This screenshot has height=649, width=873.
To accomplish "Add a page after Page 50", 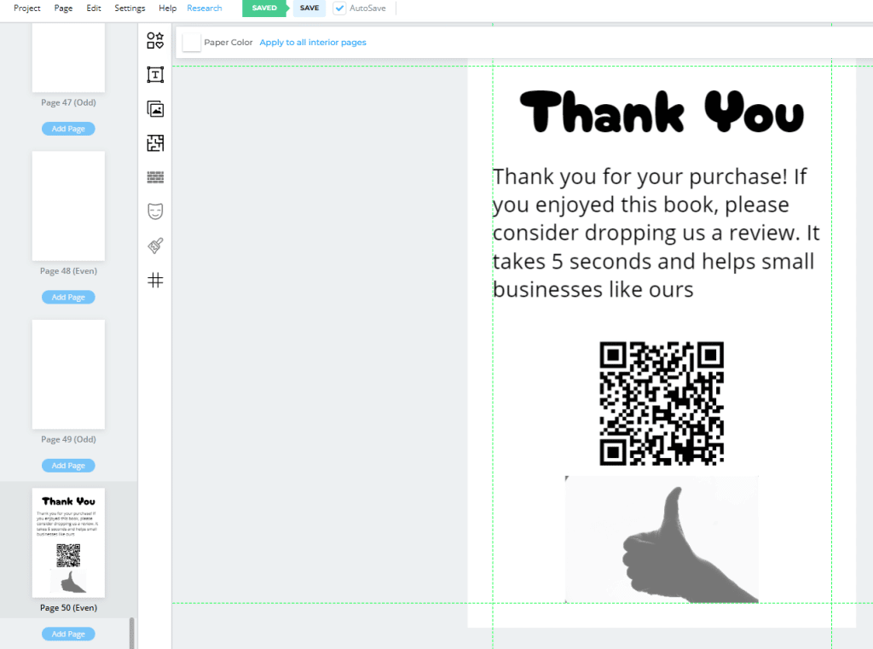I will coord(68,634).
